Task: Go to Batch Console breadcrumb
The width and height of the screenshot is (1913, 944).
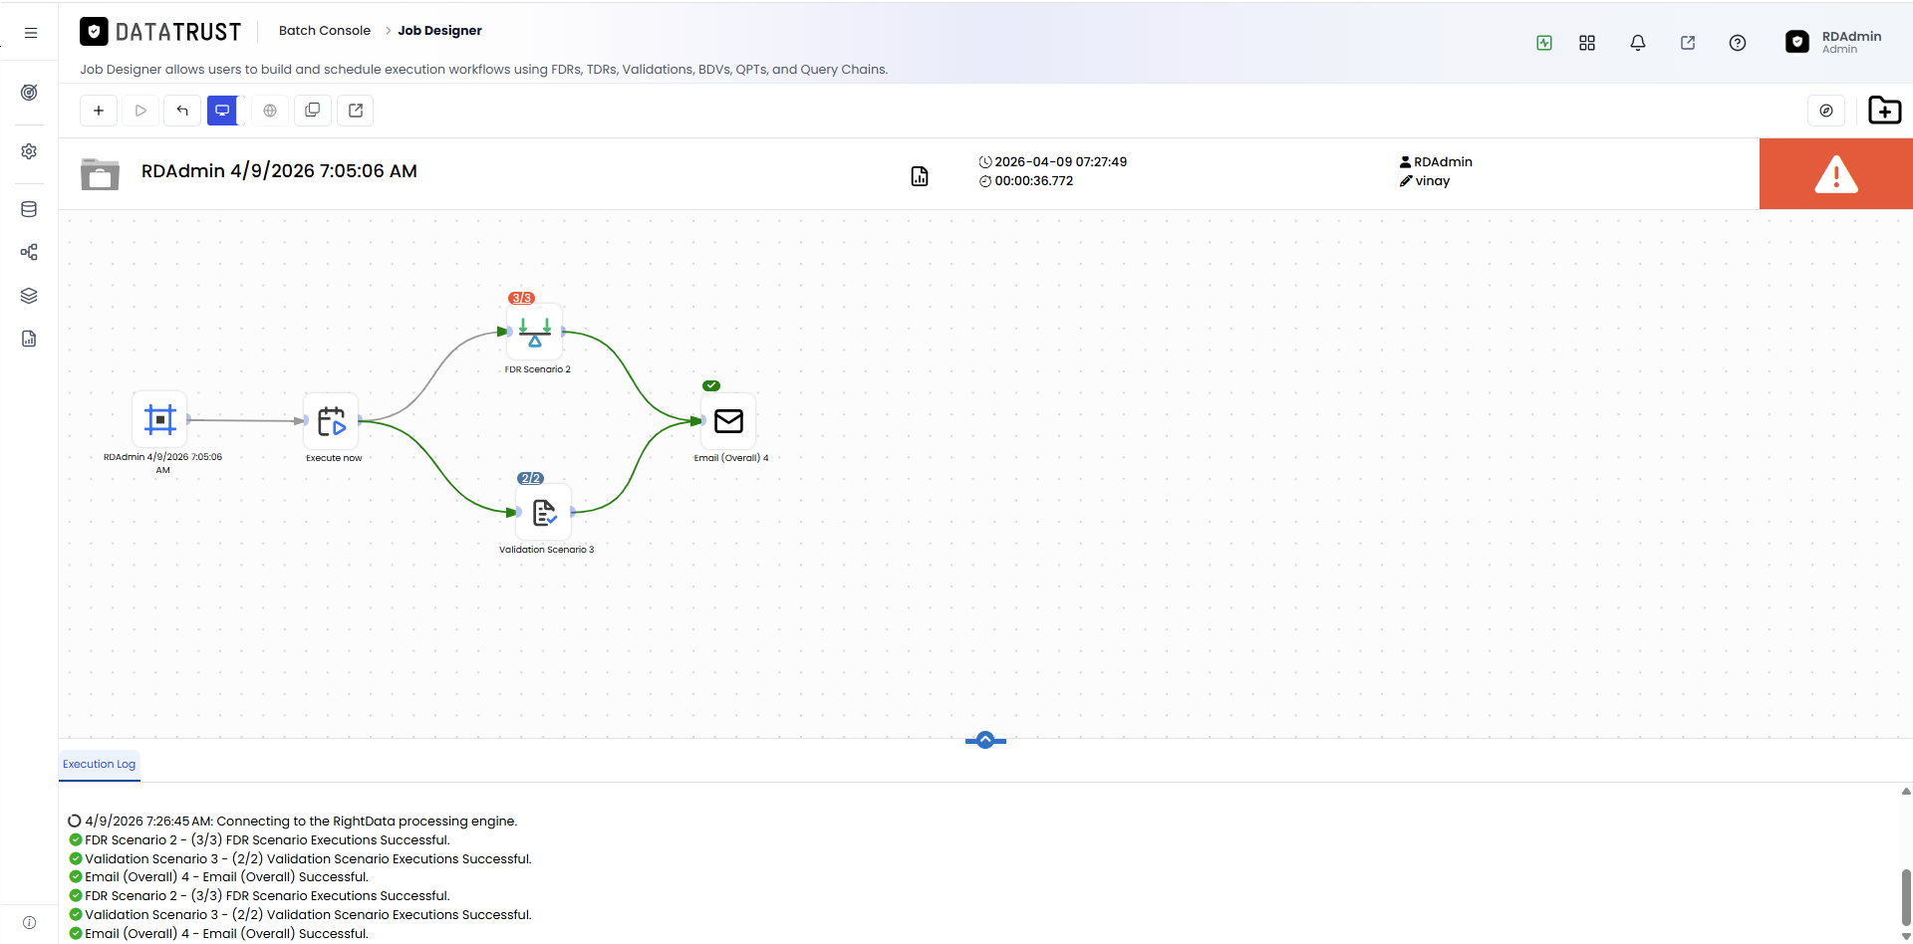Action: [x=325, y=31]
